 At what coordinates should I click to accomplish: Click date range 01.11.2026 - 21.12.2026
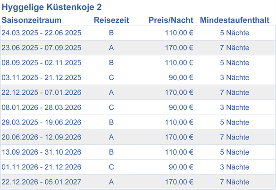click(42, 167)
